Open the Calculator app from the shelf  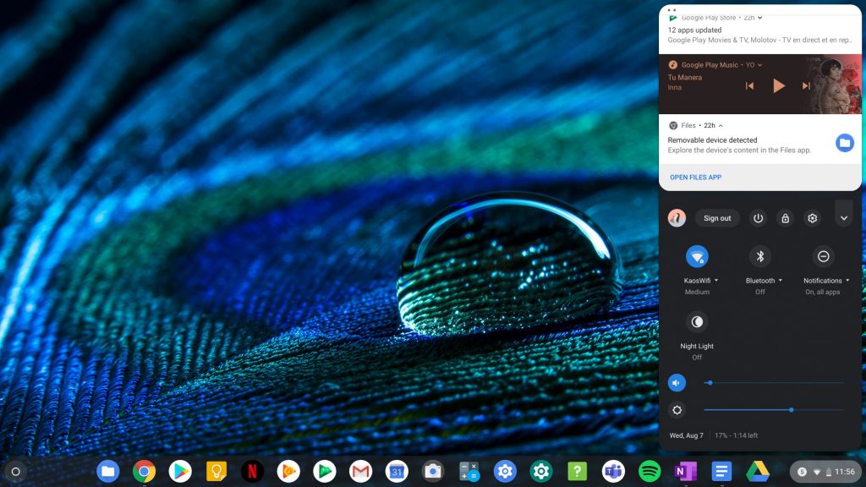pyautogui.click(x=469, y=472)
